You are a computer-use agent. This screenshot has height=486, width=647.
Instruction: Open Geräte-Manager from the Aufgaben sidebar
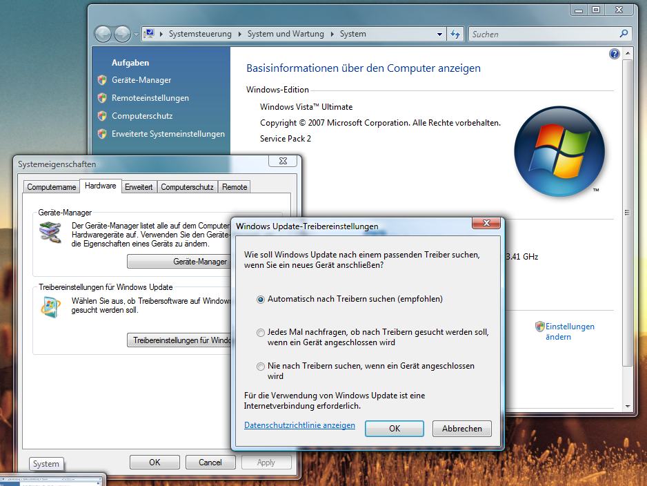coord(141,80)
